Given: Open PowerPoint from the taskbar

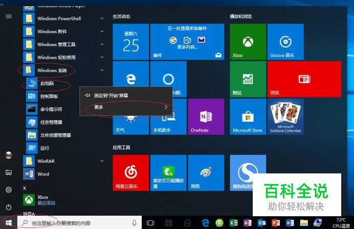Looking at the screenshot, I should point(276,223).
